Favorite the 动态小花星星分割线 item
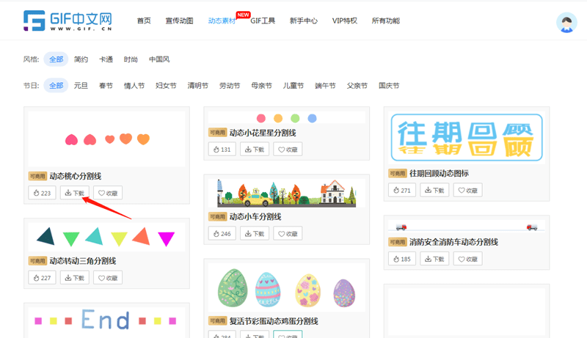Image resolution: width=587 pixels, height=338 pixels. coord(288,149)
